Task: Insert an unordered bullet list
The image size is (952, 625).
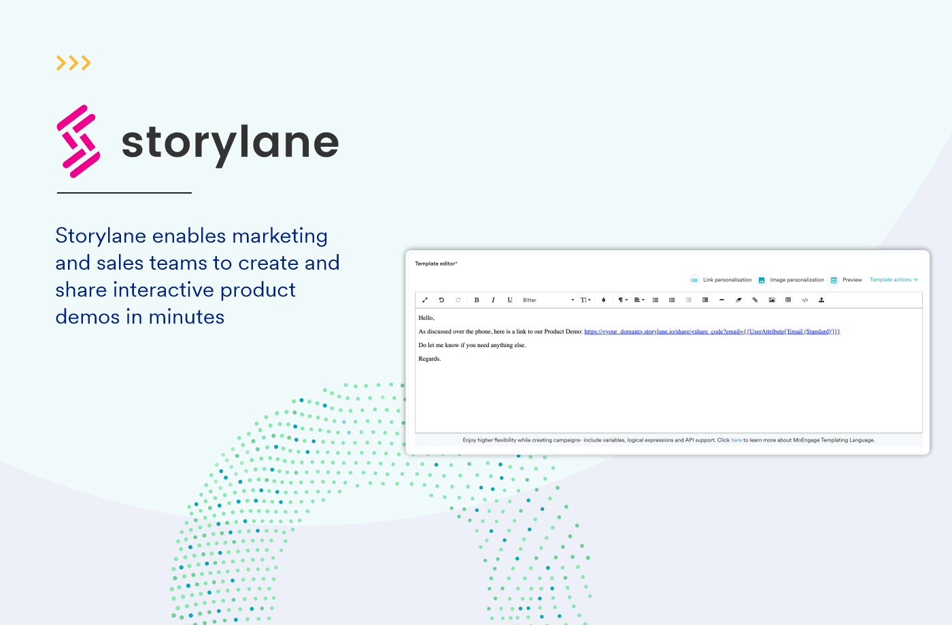Action: (672, 300)
